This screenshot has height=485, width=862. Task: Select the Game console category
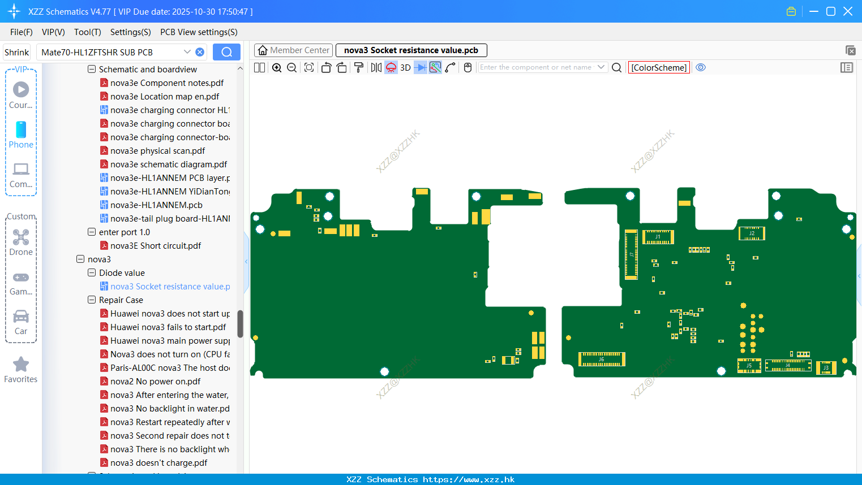[21, 283]
